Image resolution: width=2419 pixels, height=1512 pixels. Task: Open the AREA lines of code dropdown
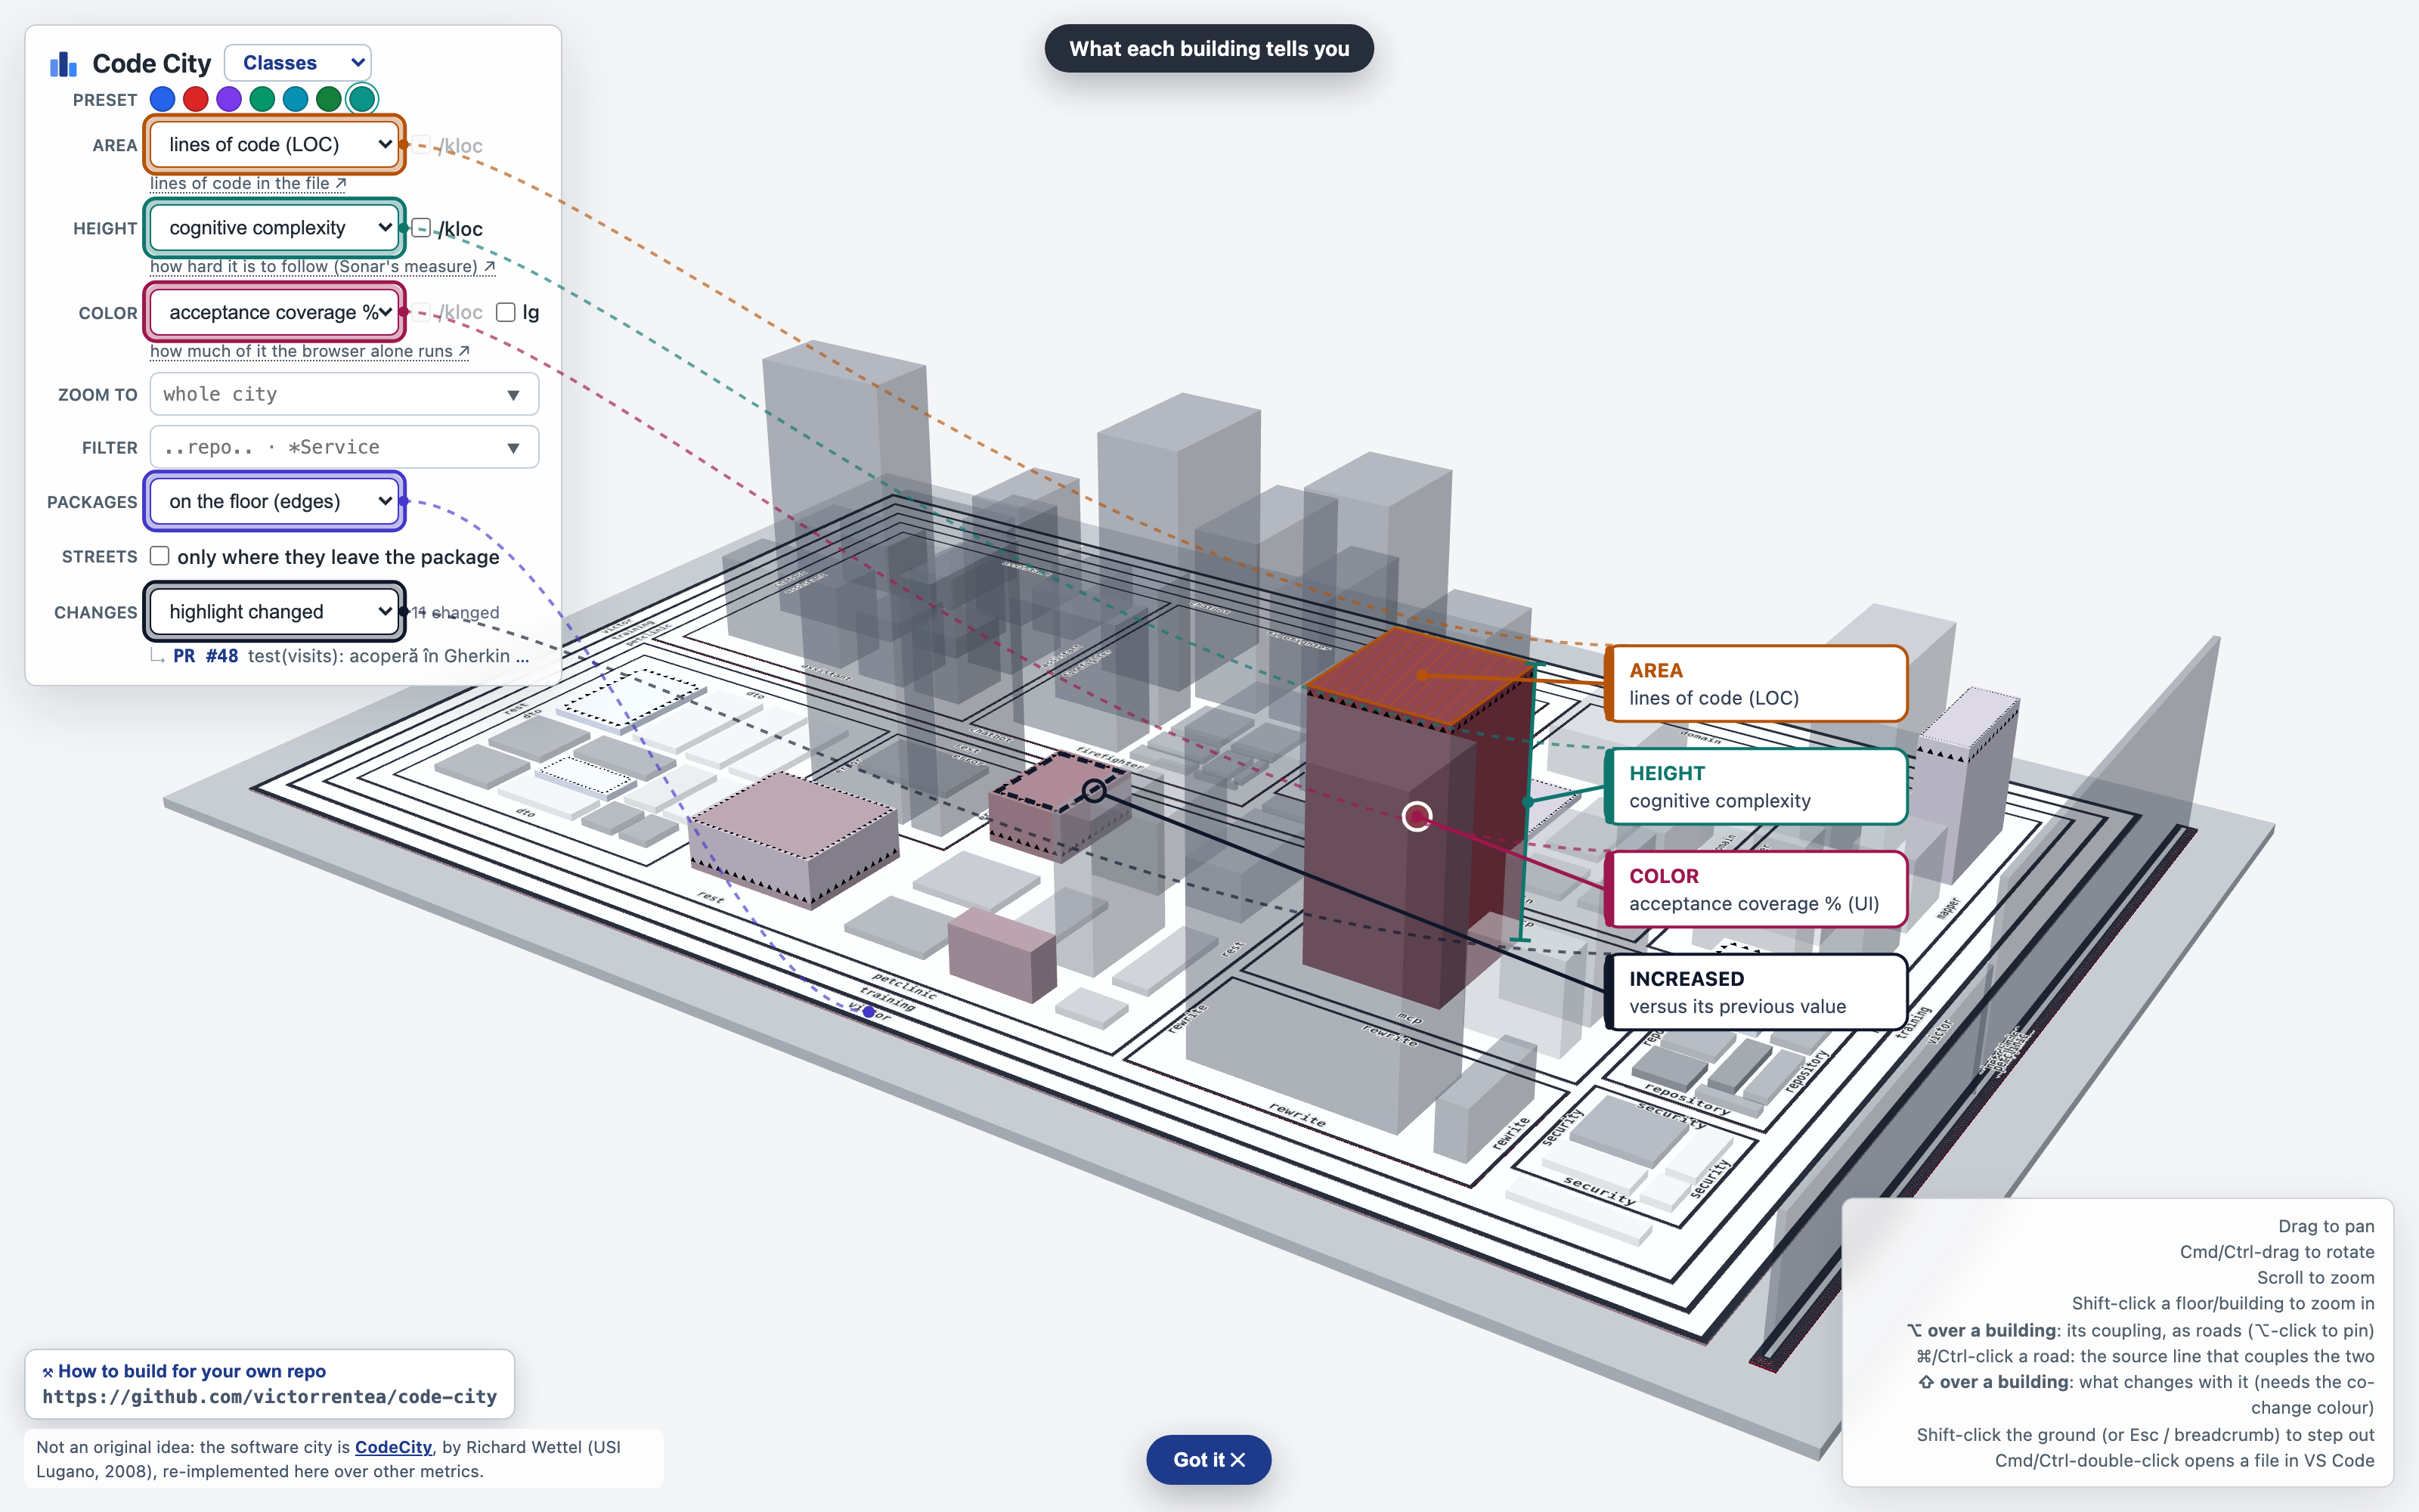coord(275,144)
